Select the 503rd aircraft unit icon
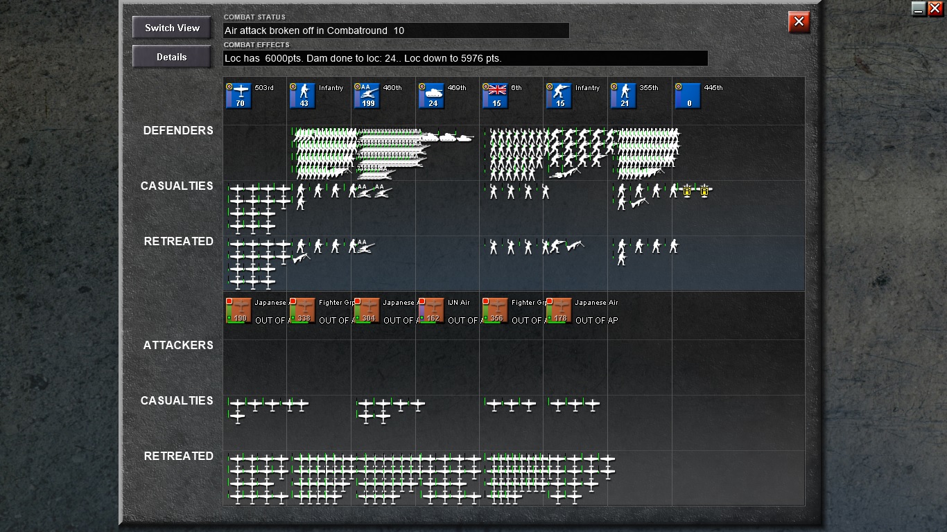 pyautogui.click(x=239, y=96)
